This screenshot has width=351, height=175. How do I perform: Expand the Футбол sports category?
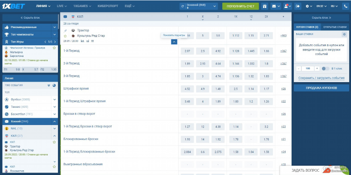[30, 99]
